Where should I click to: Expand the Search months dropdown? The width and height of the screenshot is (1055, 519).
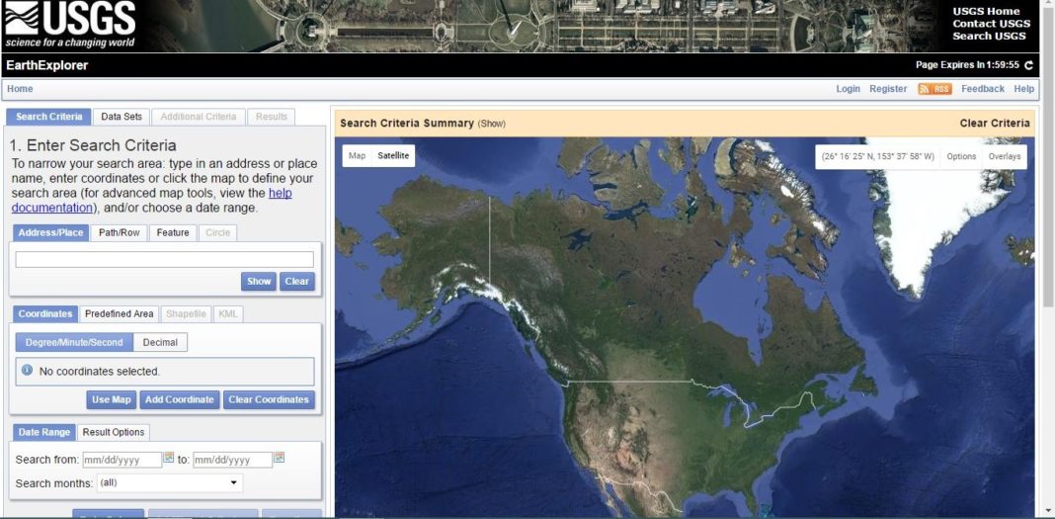169,483
